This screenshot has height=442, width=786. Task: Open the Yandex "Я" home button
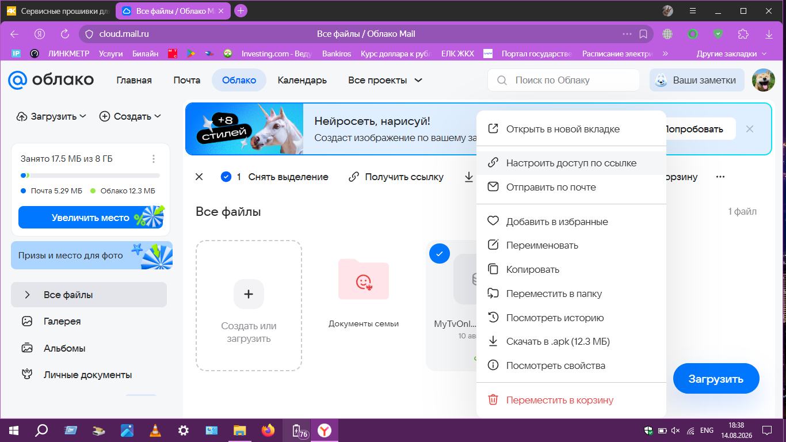pos(40,34)
